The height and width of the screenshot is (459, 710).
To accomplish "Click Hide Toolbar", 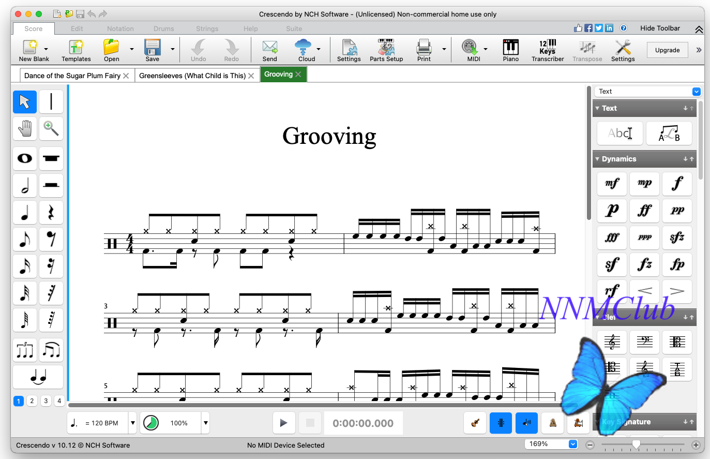I will click(660, 28).
